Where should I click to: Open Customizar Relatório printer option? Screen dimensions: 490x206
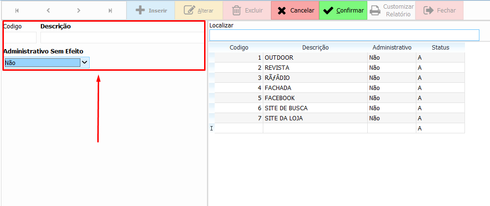pos(391,10)
